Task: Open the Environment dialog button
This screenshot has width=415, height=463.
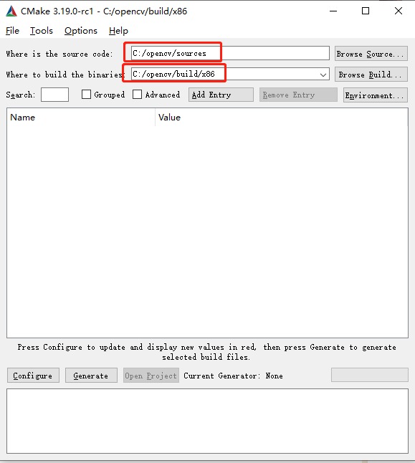Action: click(x=376, y=95)
